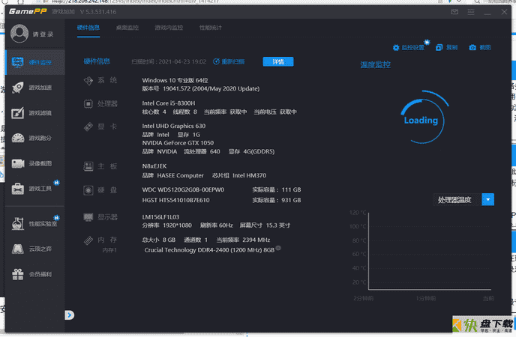This screenshot has width=516, height=337.
Task: Click the info bubble after Crucial memory entry
Action: click(x=278, y=248)
